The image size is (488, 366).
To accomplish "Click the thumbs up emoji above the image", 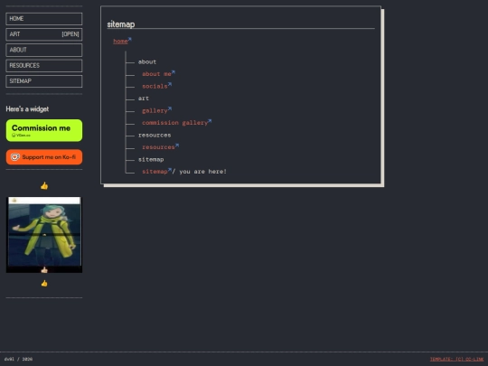I will [44, 186].
